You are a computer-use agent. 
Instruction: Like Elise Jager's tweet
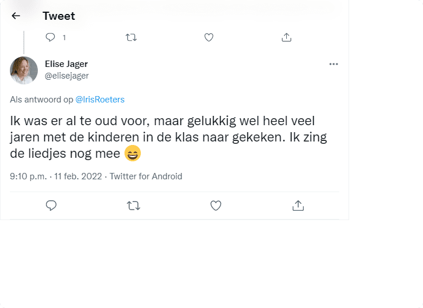[x=216, y=205]
